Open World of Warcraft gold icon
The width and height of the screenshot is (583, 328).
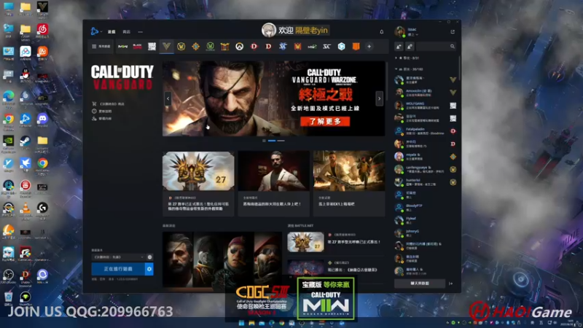pyautogui.click(x=181, y=47)
